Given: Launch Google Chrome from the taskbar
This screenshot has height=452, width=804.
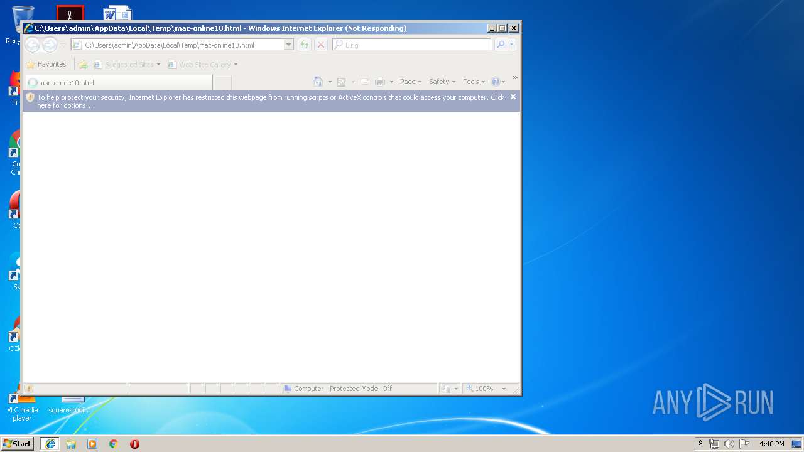Looking at the screenshot, I should point(113,444).
